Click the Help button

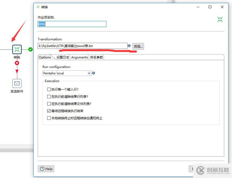point(46,169)
